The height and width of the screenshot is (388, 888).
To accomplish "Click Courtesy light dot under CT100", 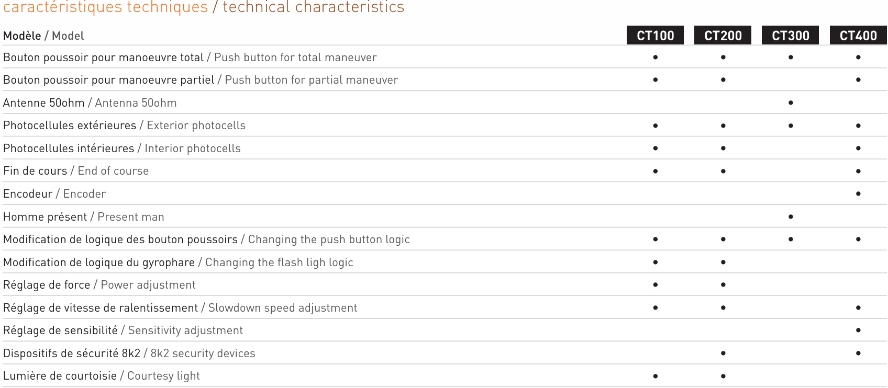I will coord(656,376).
